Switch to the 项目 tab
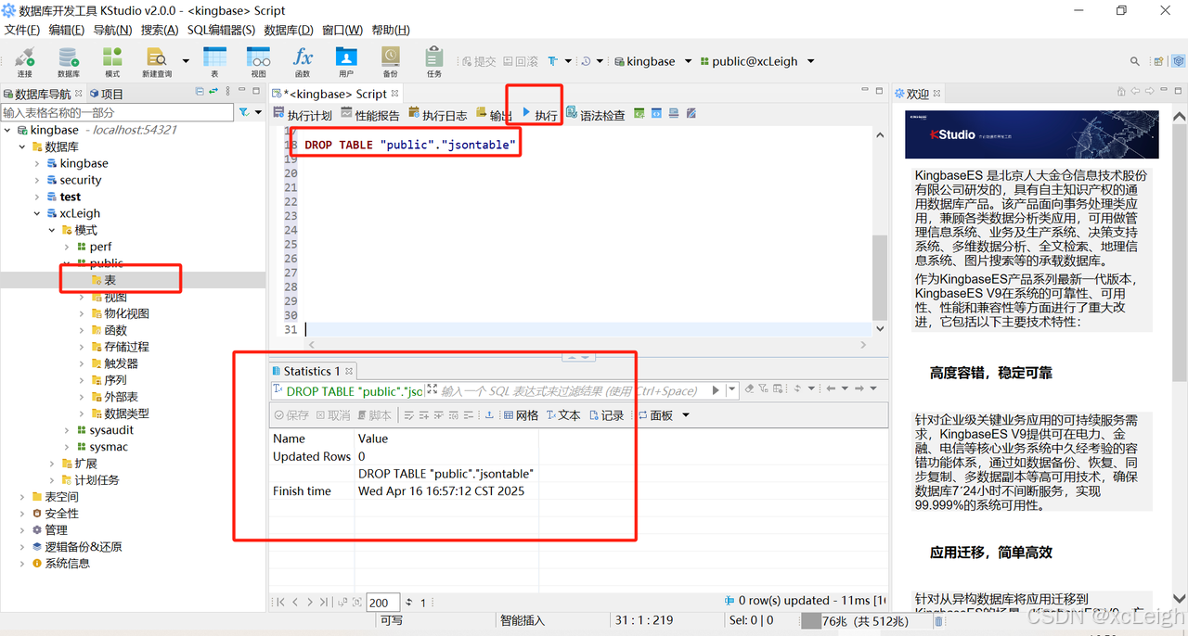This screenshot has height=636, width=1188. point(106,94)
